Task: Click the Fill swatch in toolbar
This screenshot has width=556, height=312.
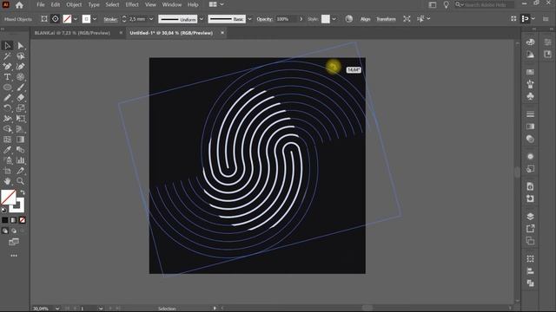Action: (x=8, y=197)
